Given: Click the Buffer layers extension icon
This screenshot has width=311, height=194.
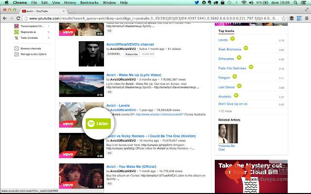Looking at the screenshot, I should tap(292, 18).
